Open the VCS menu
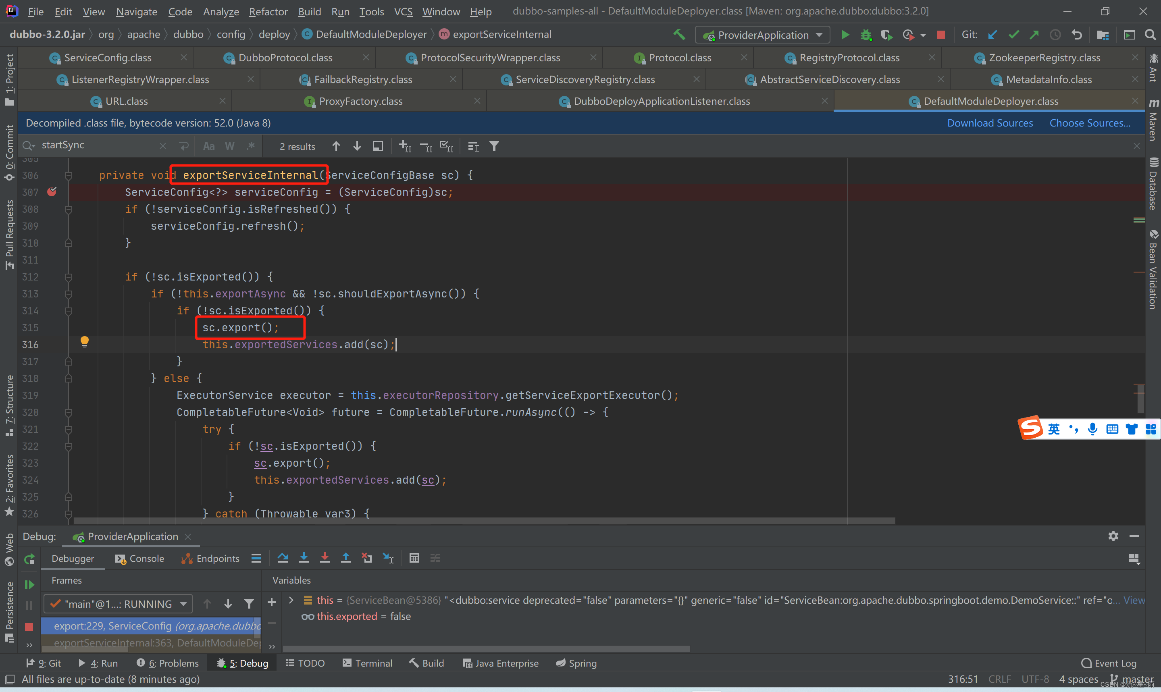 click(x=403, y=11)
